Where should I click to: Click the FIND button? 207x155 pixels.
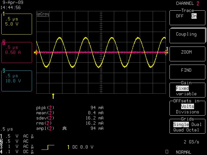coord(187,72)
